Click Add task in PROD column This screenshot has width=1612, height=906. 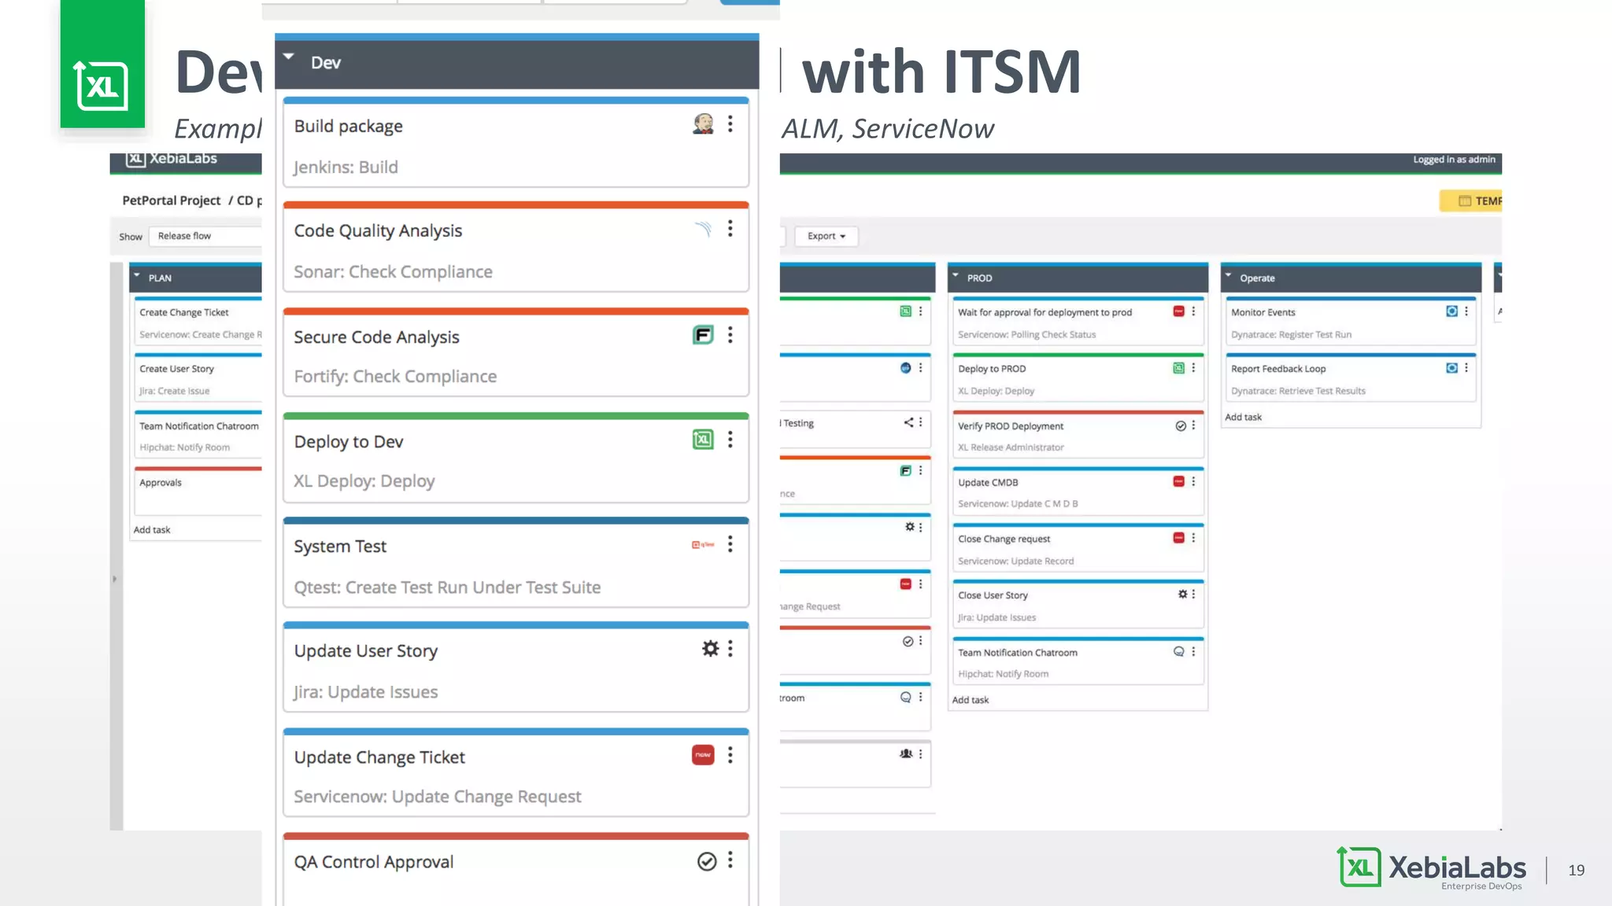click(x=971, y=700)
